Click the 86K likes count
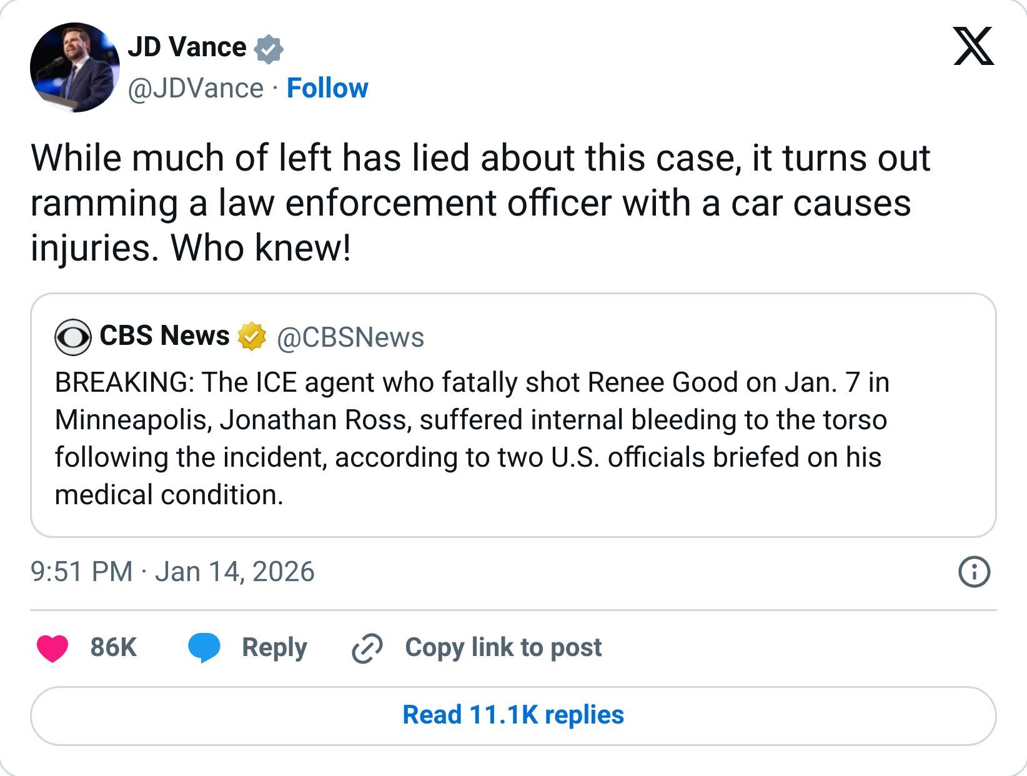This screenshot has width=1027, height=776. coord(113,647)
